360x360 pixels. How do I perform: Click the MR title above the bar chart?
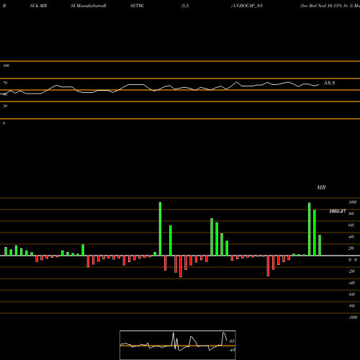pos(321,187)
